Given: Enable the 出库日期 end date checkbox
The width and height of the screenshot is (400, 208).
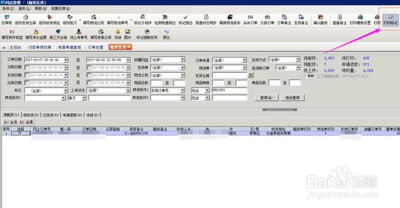Looking at the screenshot, I should (89, 83).
